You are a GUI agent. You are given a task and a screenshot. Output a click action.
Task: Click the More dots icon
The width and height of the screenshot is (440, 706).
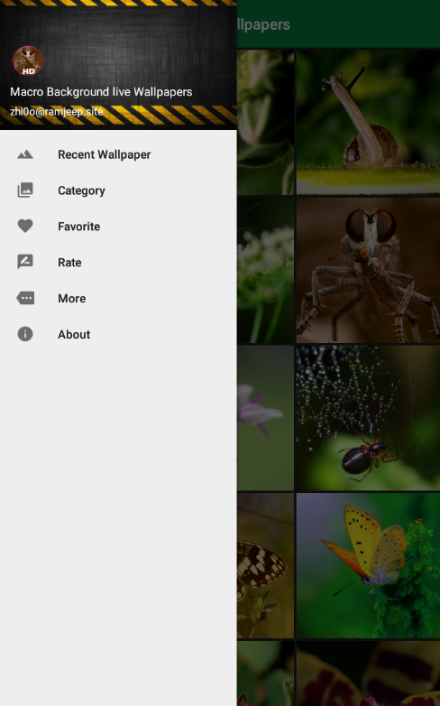(x=25, y=298)
